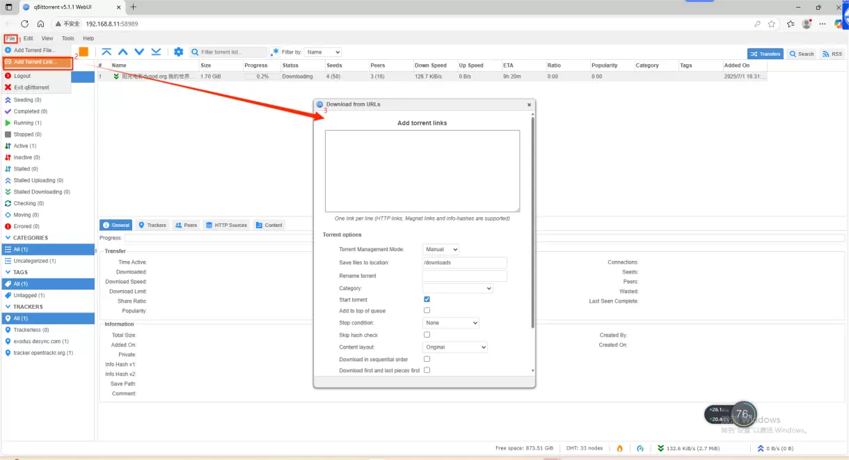Open options via the toolbar gear icon
This screenshot has height=460, width=849.
179,52
